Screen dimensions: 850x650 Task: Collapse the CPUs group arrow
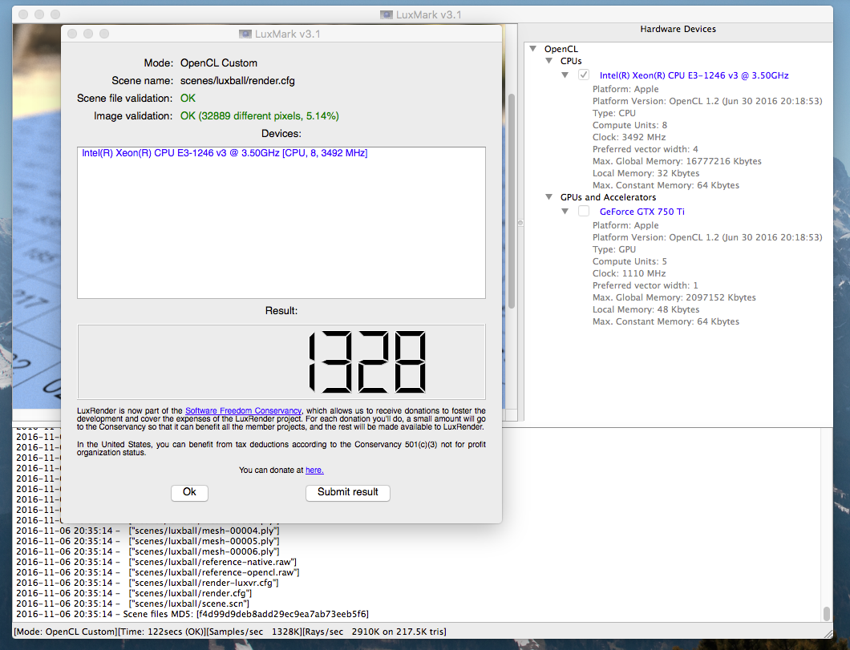(x=549, y=61)
